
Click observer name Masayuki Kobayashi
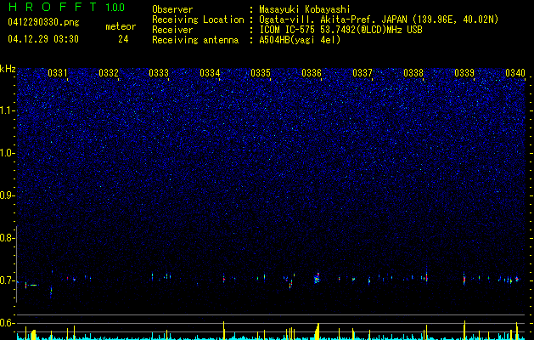[305, 9]
